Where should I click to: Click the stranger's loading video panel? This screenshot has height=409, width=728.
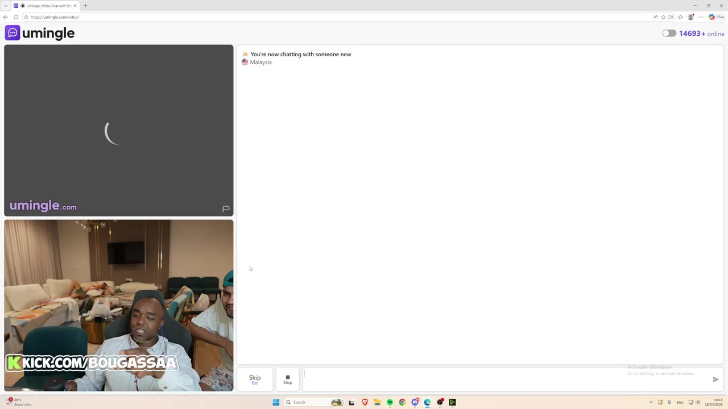118,131
